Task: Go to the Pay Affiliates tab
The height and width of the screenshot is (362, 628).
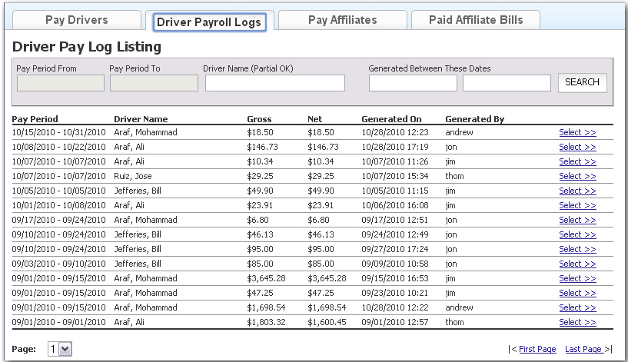Action: pyautogui.click(x=342, y=20)
